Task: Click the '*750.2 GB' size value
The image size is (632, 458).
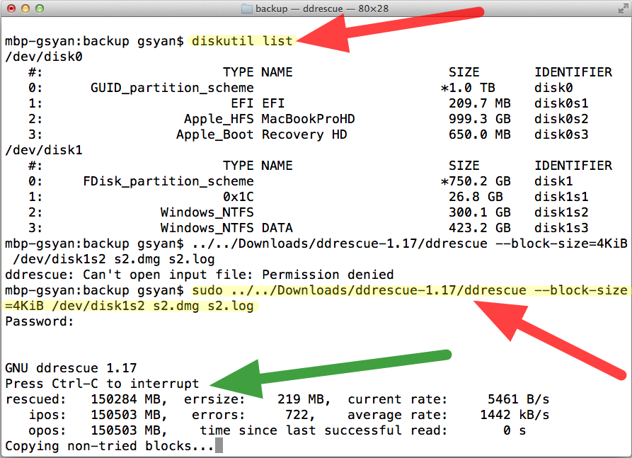Action: tap(476, 181)
